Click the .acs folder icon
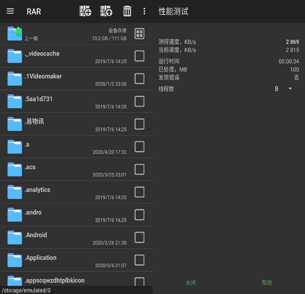 [x=14, y=169]
